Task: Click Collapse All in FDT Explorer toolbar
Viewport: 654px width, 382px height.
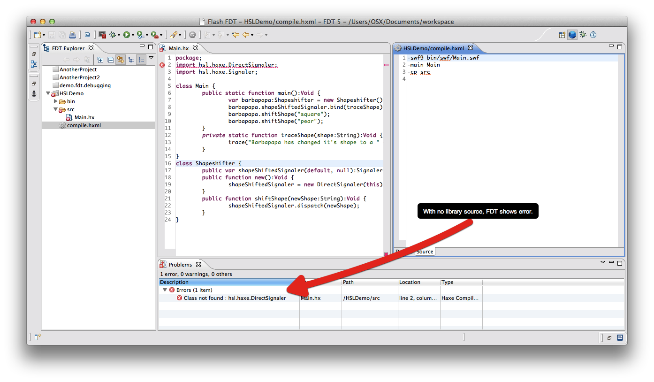Action: click(110, 60)
